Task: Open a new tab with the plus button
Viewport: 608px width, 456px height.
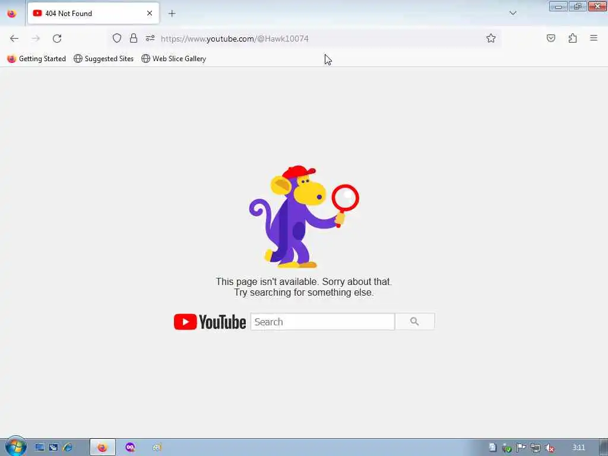Action: [172, 14]
